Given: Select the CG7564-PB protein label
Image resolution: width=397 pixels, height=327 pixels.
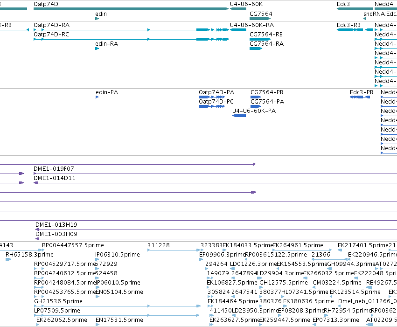Looking at the screenshot, I should click(x=267, y=92).
